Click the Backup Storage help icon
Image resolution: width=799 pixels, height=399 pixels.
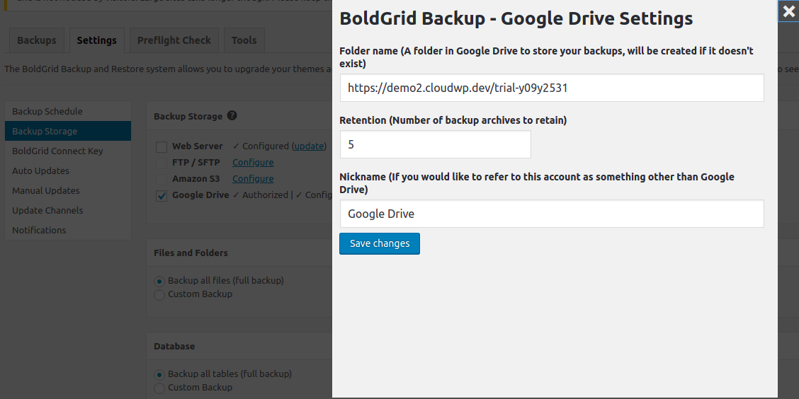(x=232, y=116)
